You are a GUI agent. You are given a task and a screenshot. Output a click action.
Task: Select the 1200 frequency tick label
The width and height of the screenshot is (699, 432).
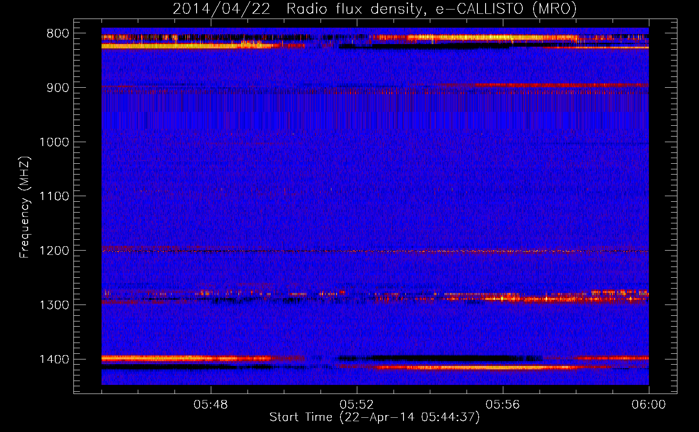click(x=54, y=251)
